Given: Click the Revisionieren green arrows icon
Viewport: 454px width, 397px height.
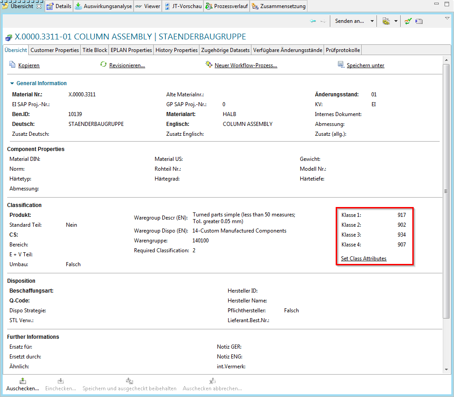Looking at the screenshot, I should coord(104,65).
